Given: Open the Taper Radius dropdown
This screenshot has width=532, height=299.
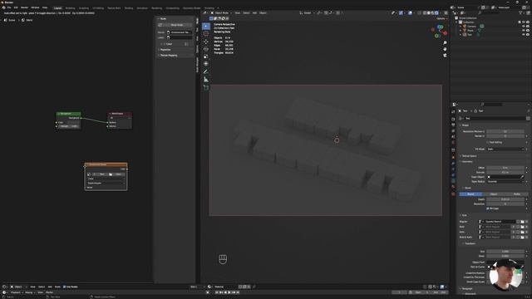Looking at the screenshot, I should 505,182.
